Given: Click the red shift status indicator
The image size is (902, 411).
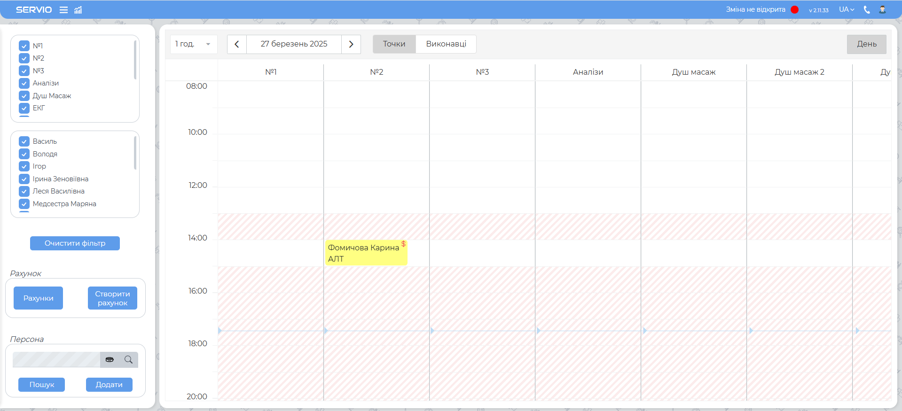Looking at the screenshot, I should click(x=794, y=10).
